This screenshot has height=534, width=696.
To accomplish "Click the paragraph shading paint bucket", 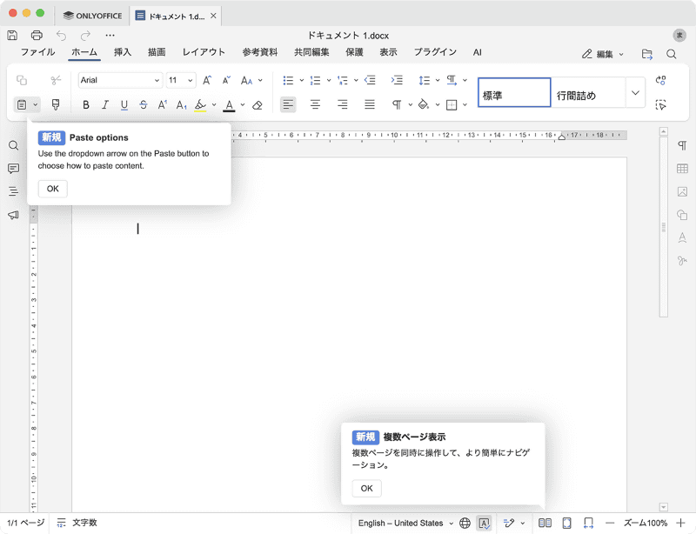I will coord(424,104).
